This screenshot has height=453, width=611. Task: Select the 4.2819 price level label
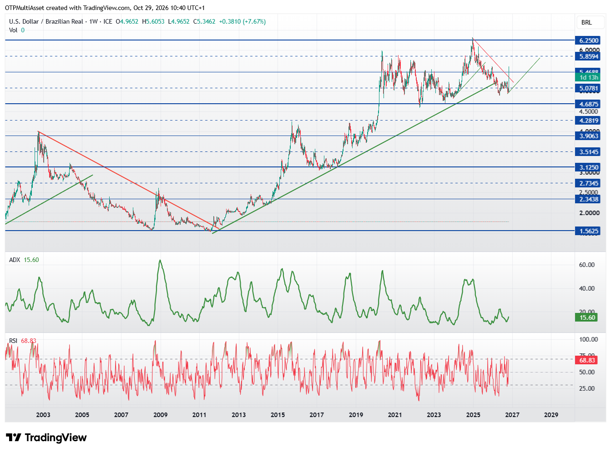(588, 121)
